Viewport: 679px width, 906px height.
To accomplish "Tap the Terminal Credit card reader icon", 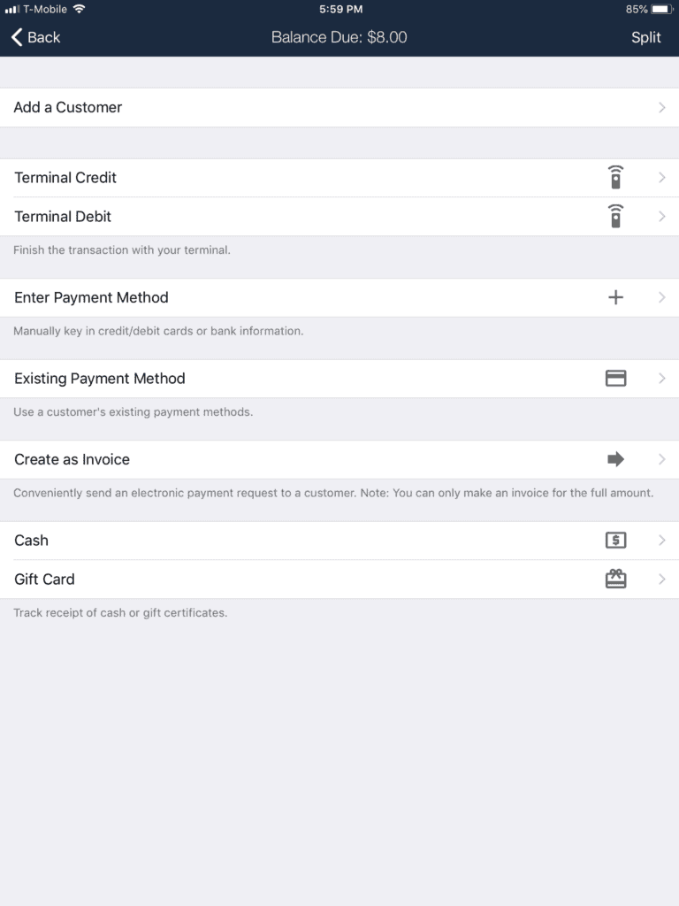I will (615, 177).
